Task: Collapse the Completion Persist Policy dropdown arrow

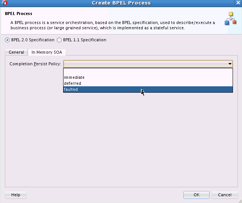Action: tap(230, 64)
